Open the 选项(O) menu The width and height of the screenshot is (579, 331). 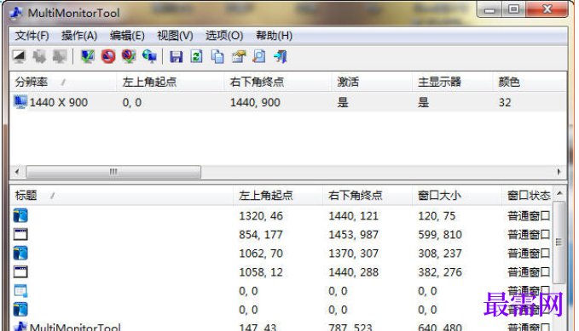[224, 36]
